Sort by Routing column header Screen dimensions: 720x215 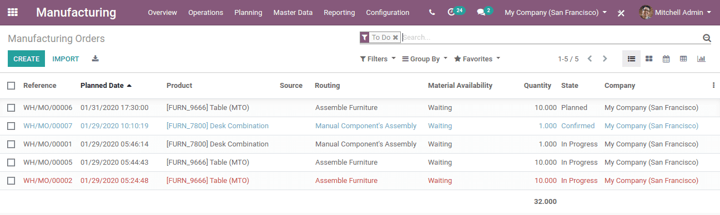click(328, 85)
